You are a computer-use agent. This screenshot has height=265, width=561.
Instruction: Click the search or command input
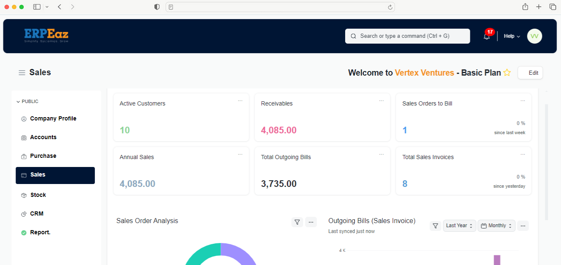click(x=407, y=36)
